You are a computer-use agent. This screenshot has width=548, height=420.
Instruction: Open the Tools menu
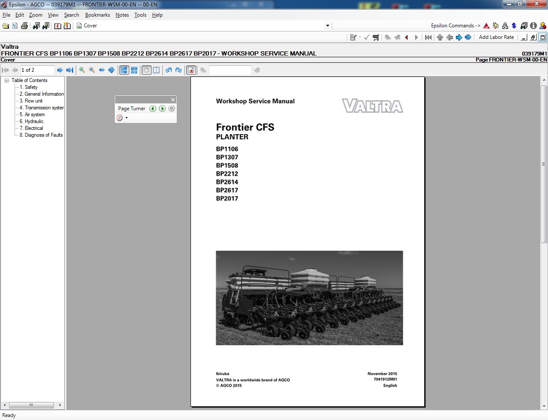tap(140, 15)
